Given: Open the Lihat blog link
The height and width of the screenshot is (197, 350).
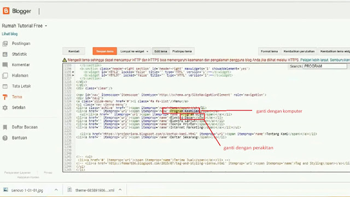Looking at the screenshot, I should point(10,34).
